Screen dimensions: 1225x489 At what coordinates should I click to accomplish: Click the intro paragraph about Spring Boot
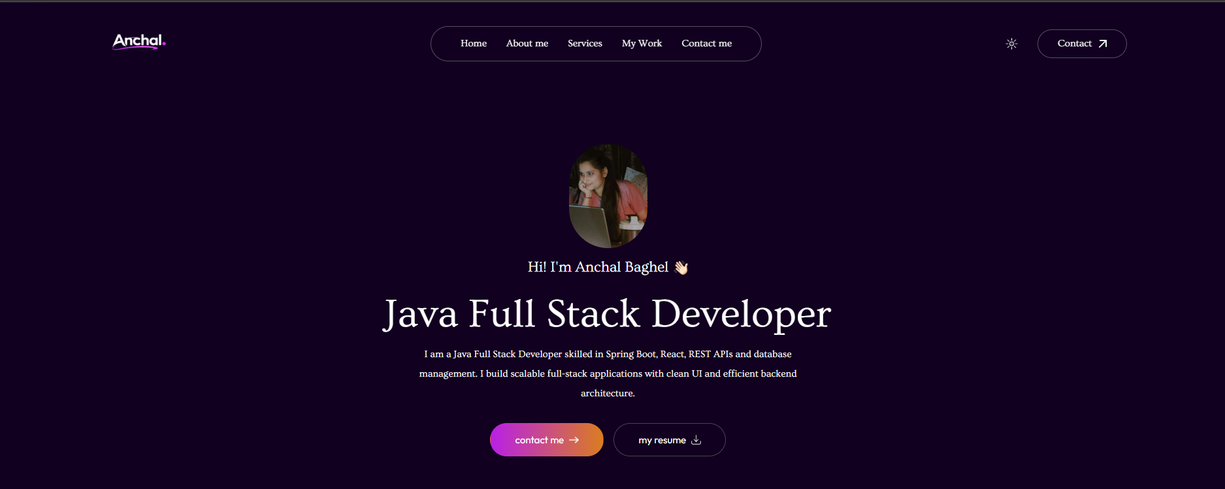tap(608, 373)
